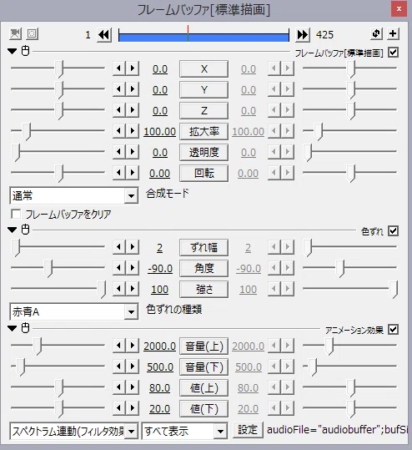This screenshot has height=450, width=412.
Task: Collapse the 色ずれ section triangle
Action: tap(12, 230)
